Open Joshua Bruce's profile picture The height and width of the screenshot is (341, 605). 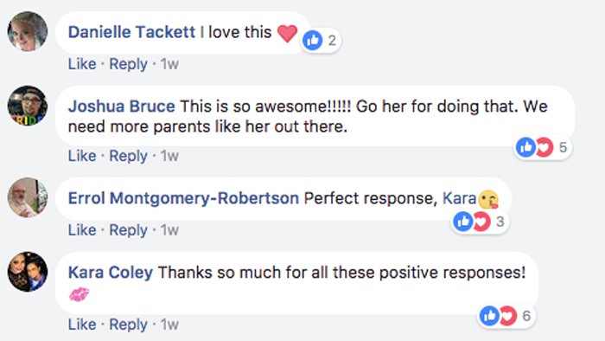pyautogui.click(x=28, y=106)
